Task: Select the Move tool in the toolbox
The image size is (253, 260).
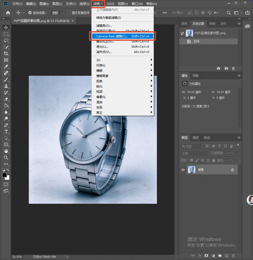Action: click(6, 27)
